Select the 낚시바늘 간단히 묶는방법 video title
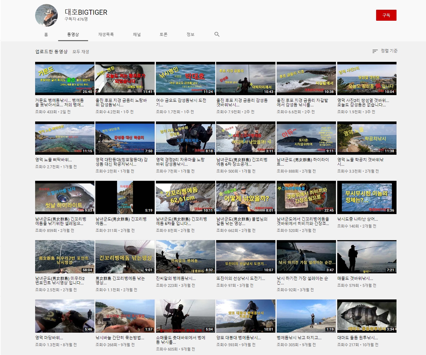Screen dimensions: 426x355 tap(120, 338)
